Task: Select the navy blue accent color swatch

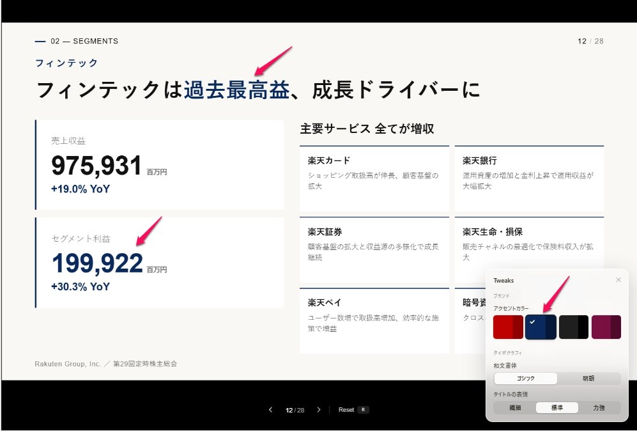Action: [541, 327]
